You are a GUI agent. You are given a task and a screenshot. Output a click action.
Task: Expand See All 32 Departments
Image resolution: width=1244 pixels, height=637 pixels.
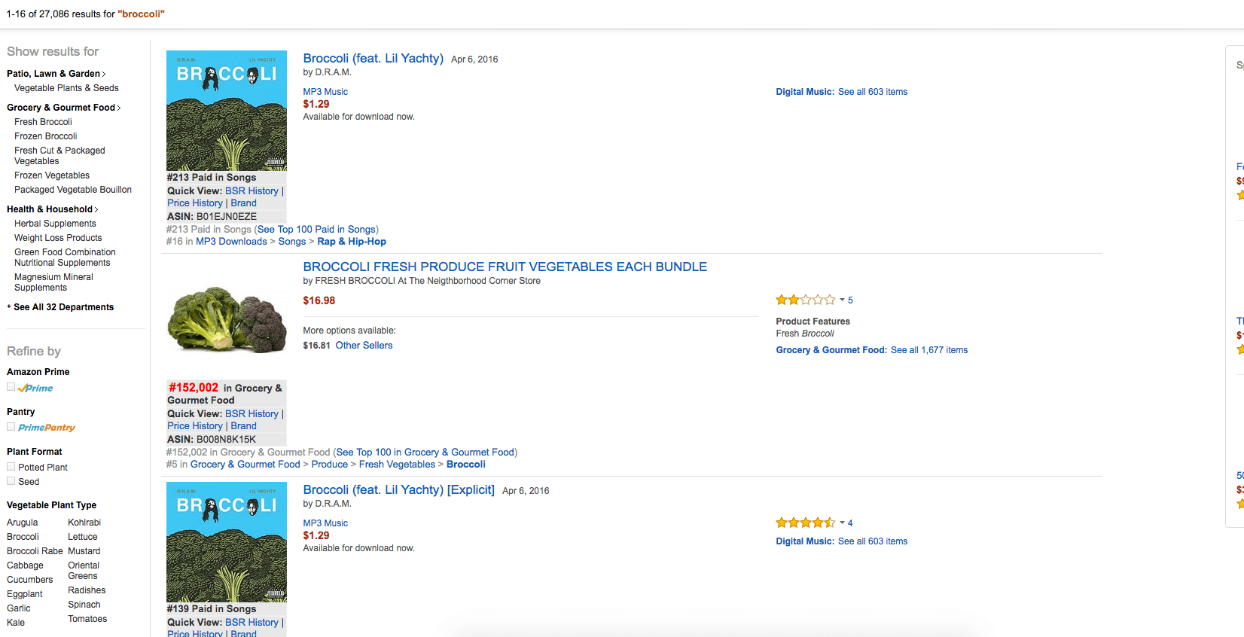point(63,307)
